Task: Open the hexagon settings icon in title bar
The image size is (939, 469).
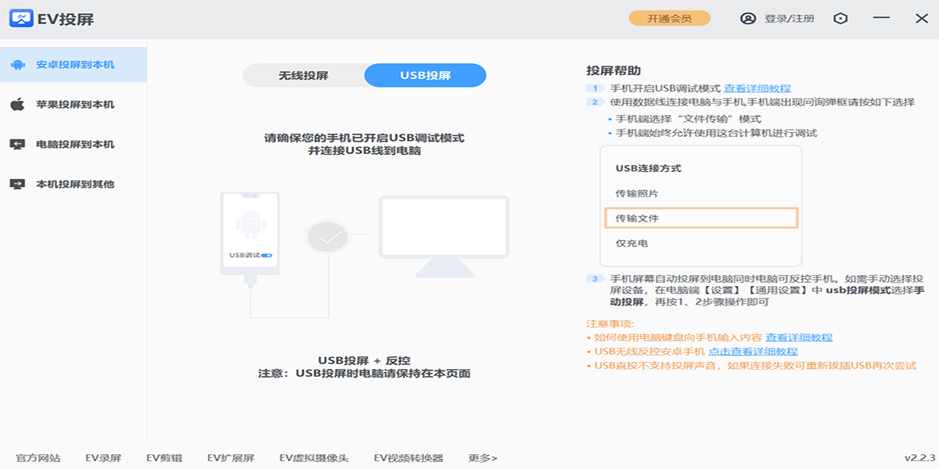Action: pyautogui.click(x=840, y=19)
